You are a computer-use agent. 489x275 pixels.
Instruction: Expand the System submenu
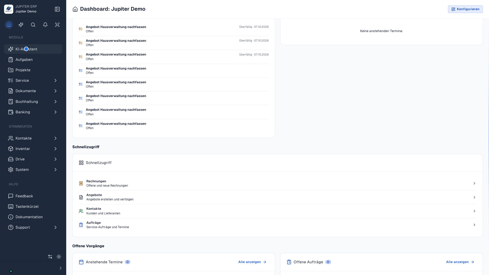[x=56, y=170]
